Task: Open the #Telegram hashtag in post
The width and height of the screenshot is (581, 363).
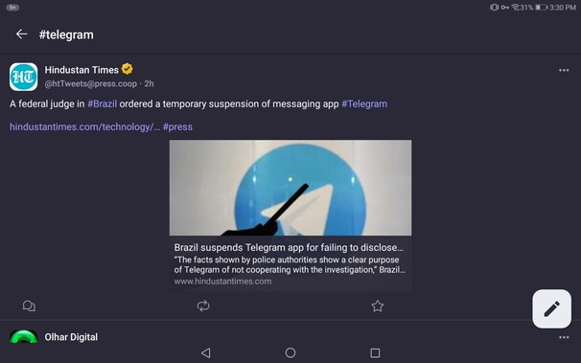Action: [364, 104]
